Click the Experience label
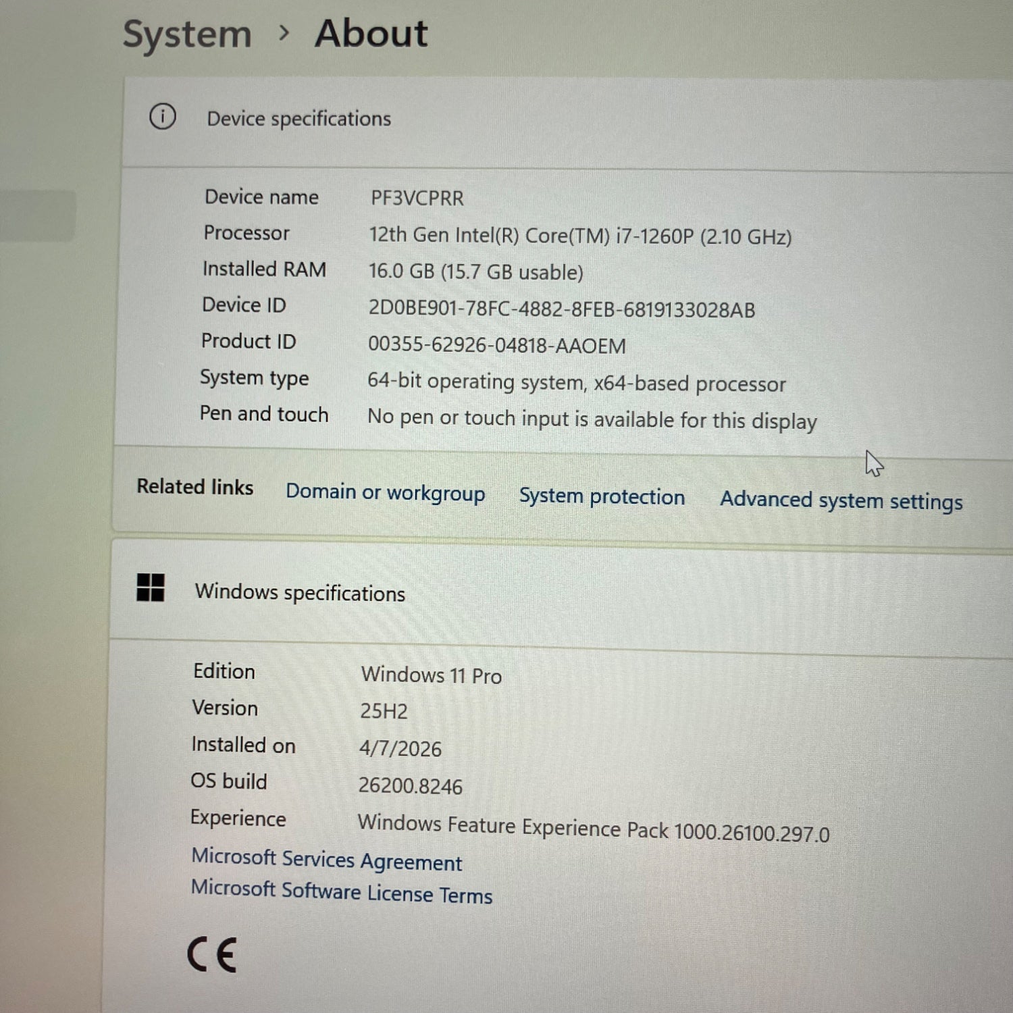Viewport: 1013px width, 1013px height. click(x=238, y=819)
